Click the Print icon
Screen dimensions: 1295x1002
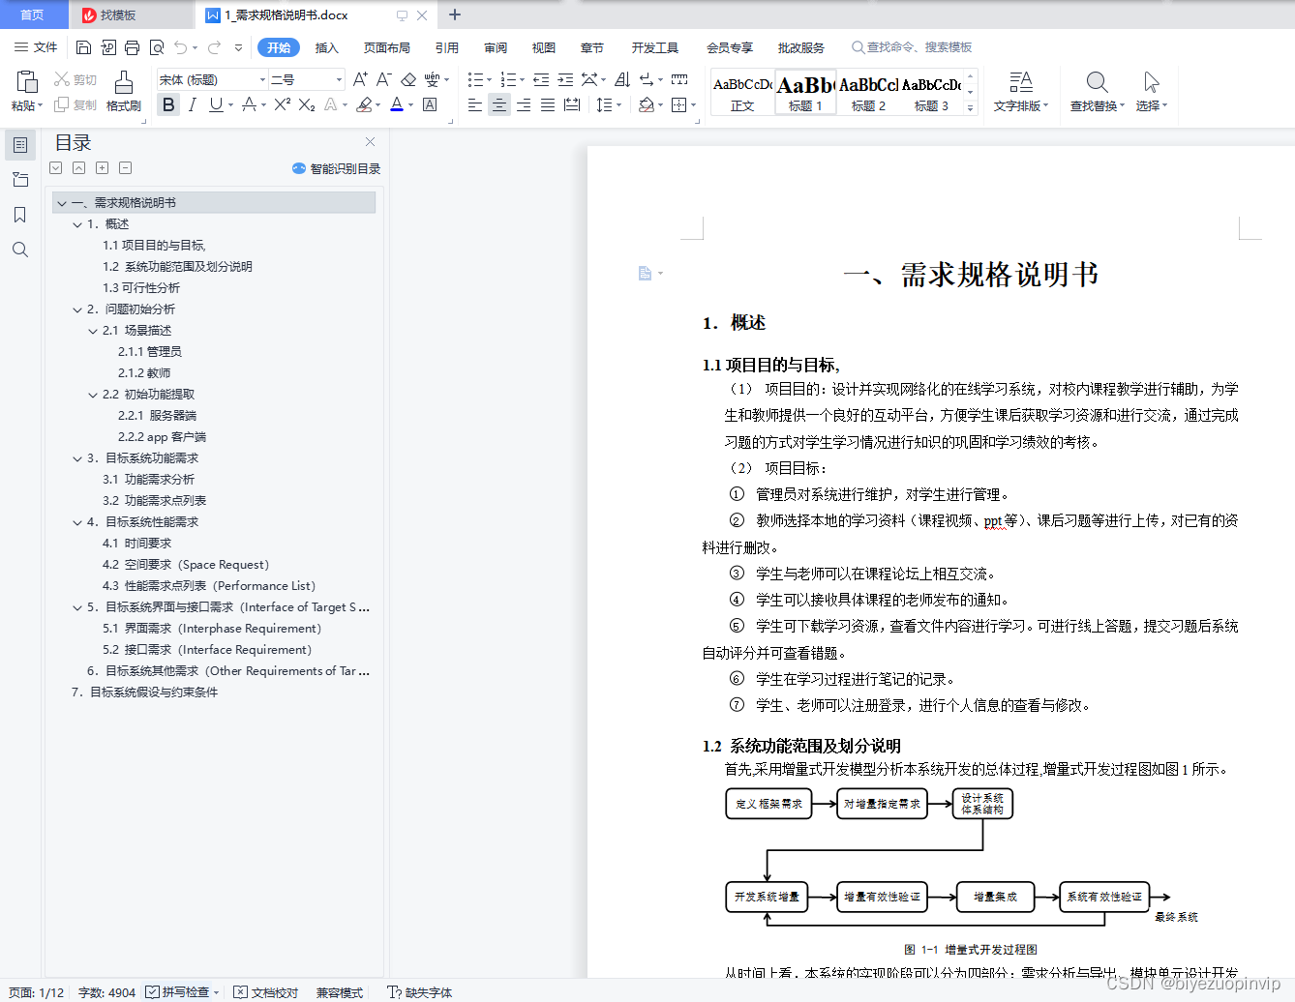[132, 47]
